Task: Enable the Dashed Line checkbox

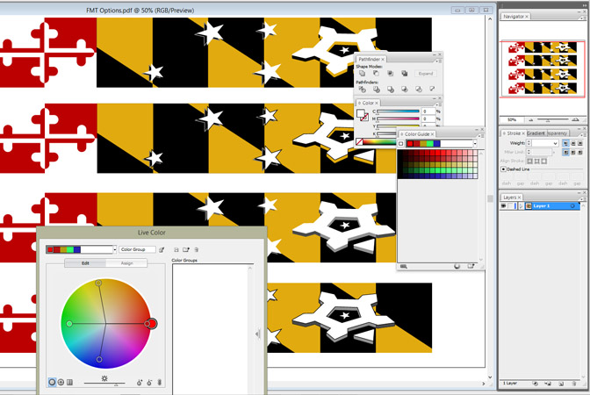Action: (504, 169)
